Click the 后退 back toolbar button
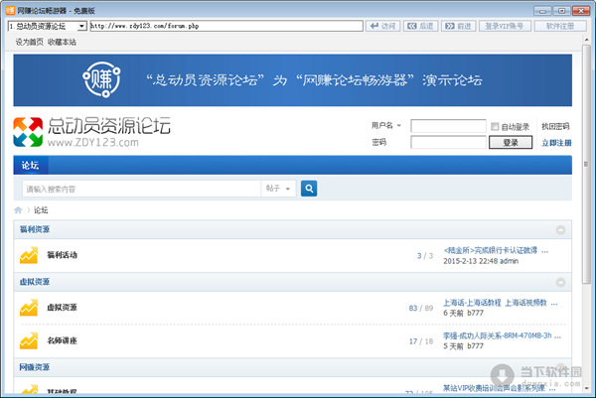The image size is (596, 398). pos(420,26)
